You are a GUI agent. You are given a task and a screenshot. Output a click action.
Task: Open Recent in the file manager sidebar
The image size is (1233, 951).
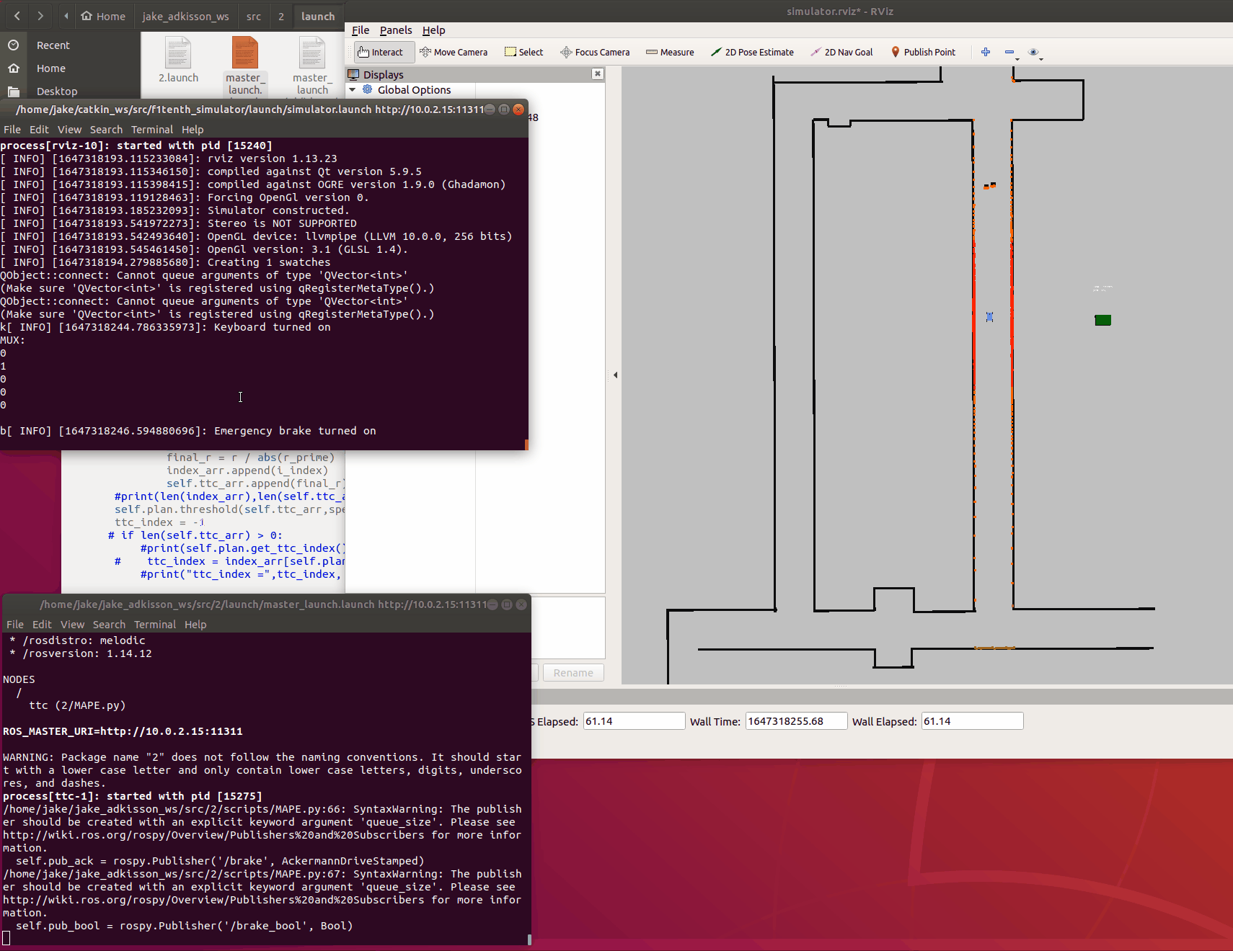53,45
